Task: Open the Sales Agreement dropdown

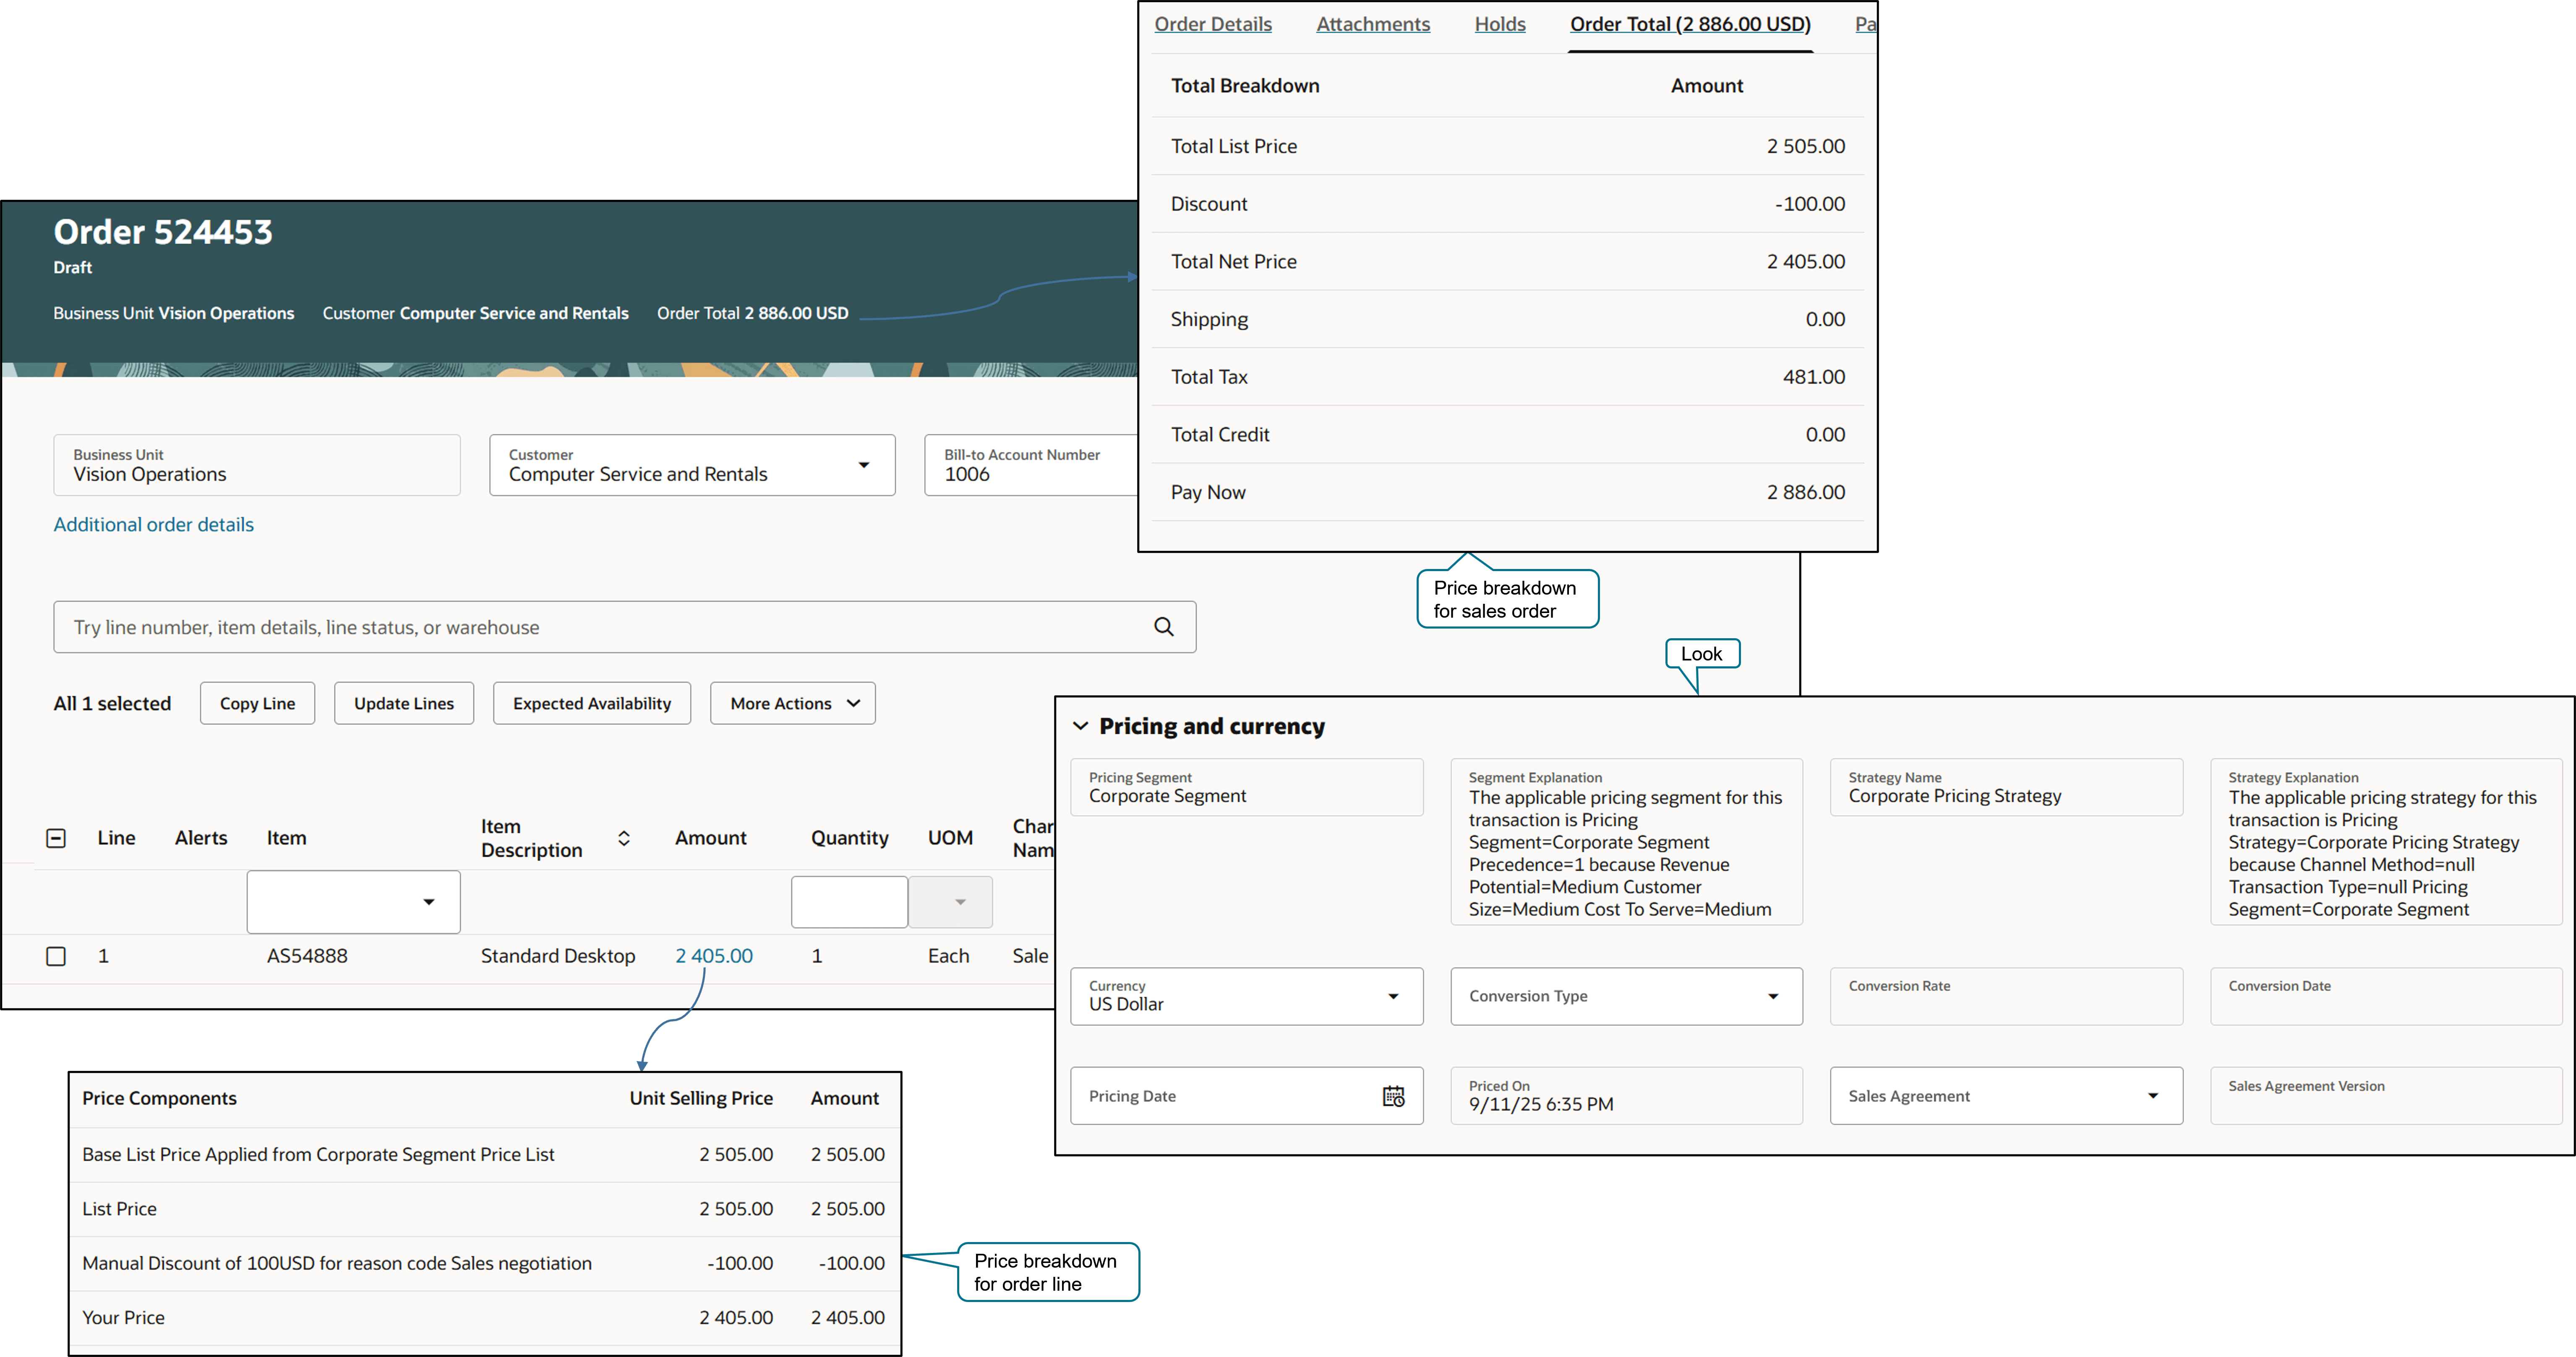Action: pyautogui.click(x=2152, y=1096)
